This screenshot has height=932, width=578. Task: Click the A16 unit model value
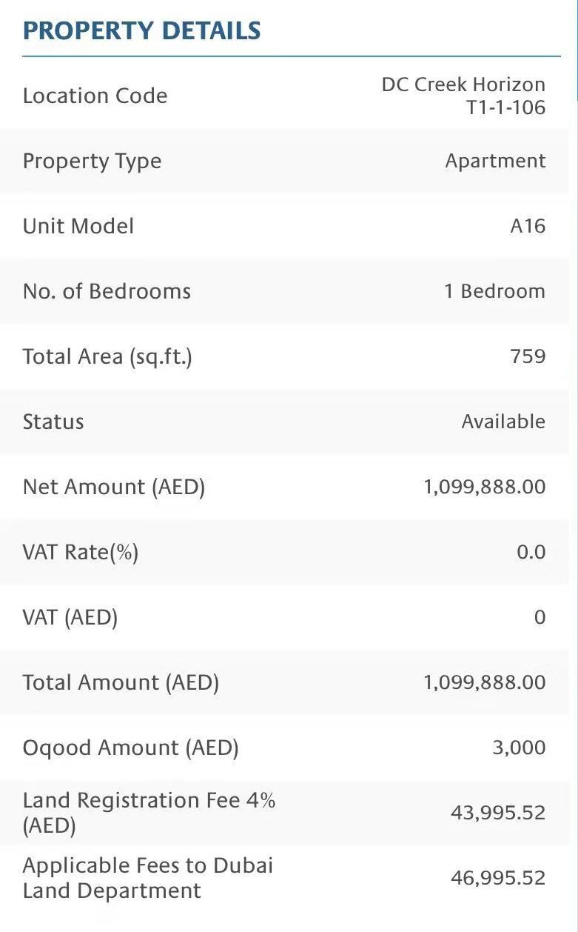pos(528,227)
